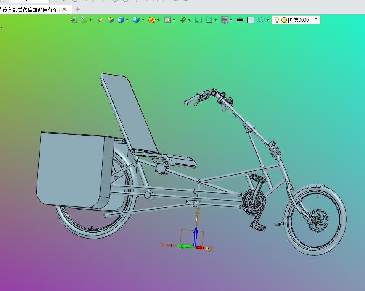Open the dropdown arrow beside the layer plane icon
Screen dimensions: 365x291
267,20
